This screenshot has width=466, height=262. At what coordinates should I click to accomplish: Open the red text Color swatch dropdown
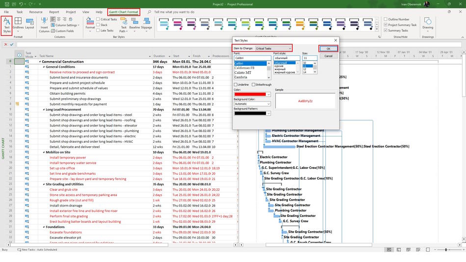[252, 94]
